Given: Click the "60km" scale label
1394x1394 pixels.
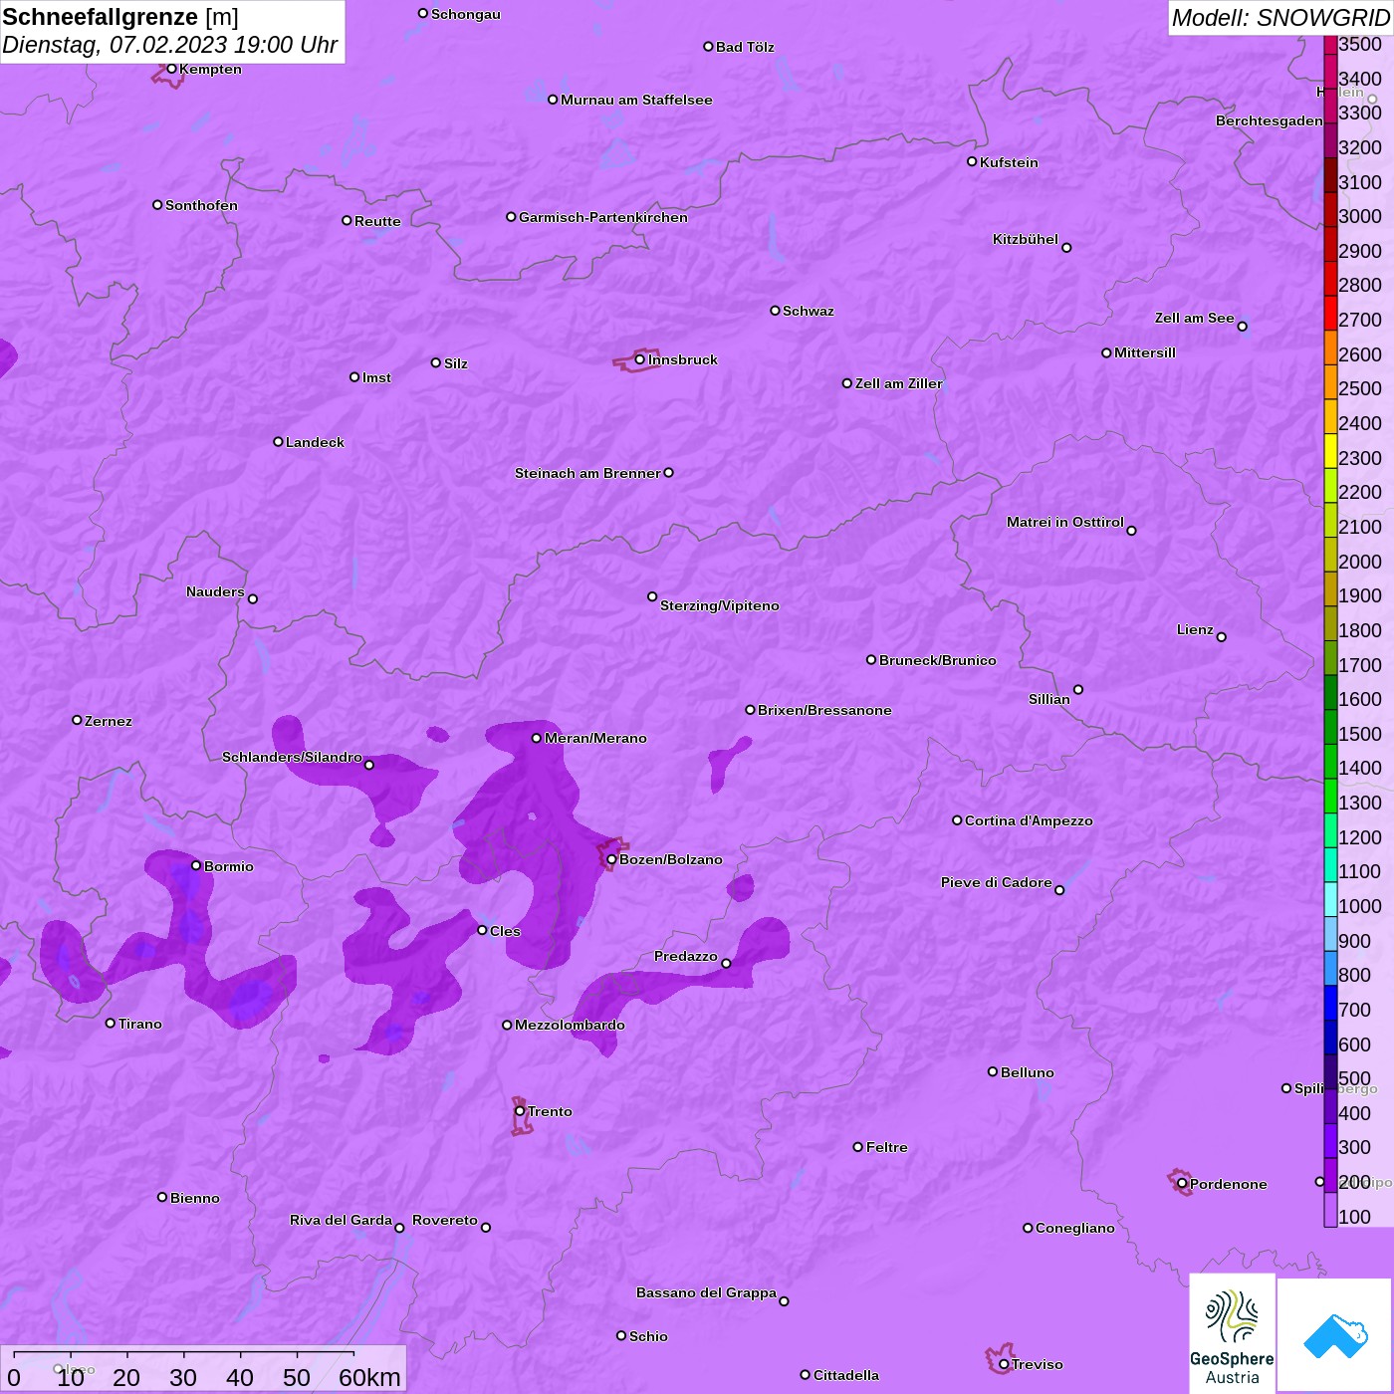Looking at the screenshot, I should 369,1377.
